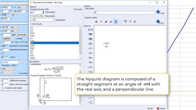Pick the second inductor coil element
The height and width of the screenshot is (110, 196).
point(90,39)
